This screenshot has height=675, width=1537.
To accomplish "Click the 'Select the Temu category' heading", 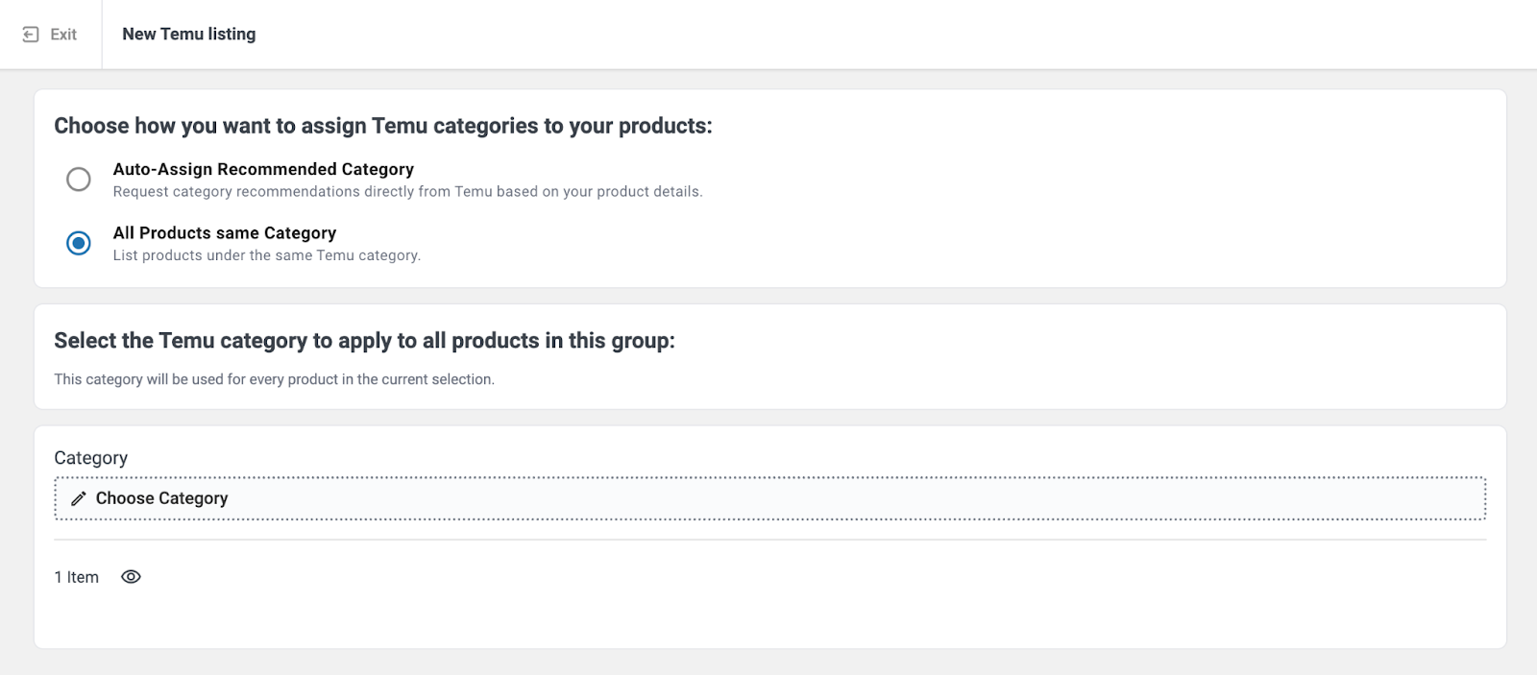I will pyautogui.click(x=364, y=341).
